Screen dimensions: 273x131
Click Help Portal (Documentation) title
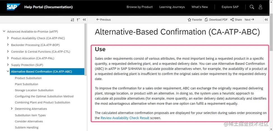coord(48,7)
